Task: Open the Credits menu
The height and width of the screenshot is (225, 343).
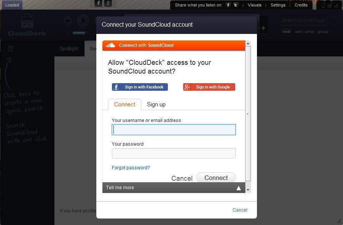Action: tap(301, 5)
